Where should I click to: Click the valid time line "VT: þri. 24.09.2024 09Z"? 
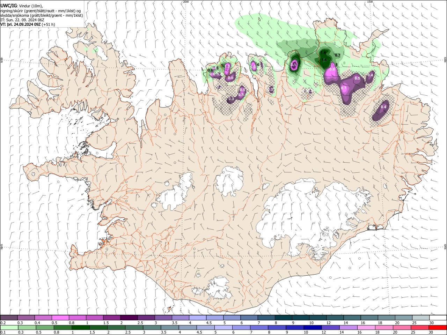point(21,25)
